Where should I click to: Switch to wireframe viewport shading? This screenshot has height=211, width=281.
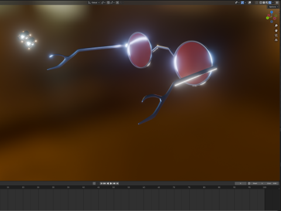261,2
